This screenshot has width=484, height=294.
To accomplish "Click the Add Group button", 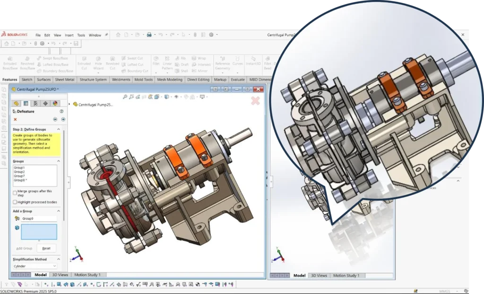I will click(x=24, y=248).
